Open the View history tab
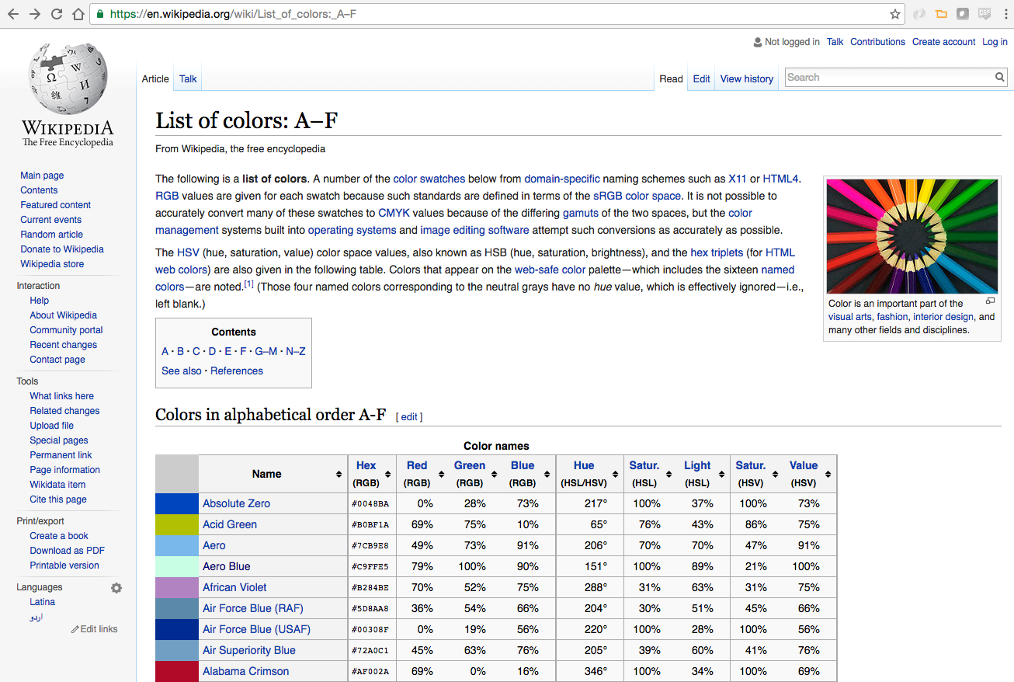This screenshot has height=682, width=1014. (x=745, y=78)
